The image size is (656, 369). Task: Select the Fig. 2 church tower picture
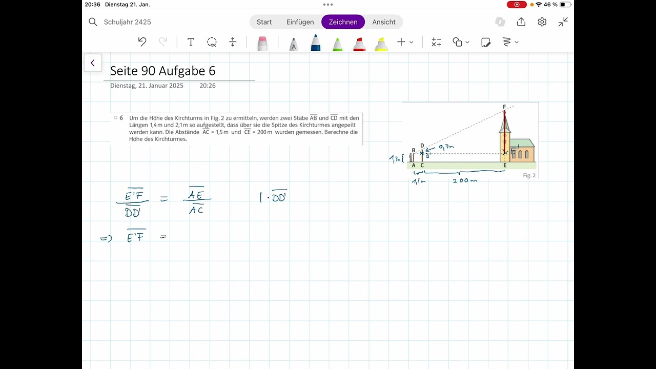click(470, 141)
